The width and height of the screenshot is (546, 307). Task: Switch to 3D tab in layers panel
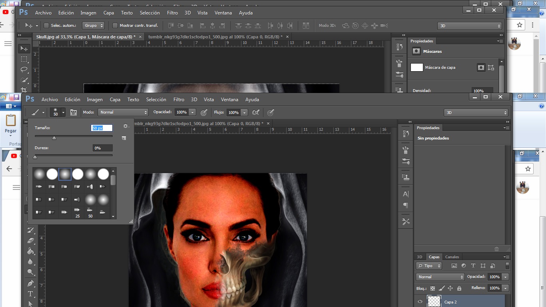pos(419,257)
